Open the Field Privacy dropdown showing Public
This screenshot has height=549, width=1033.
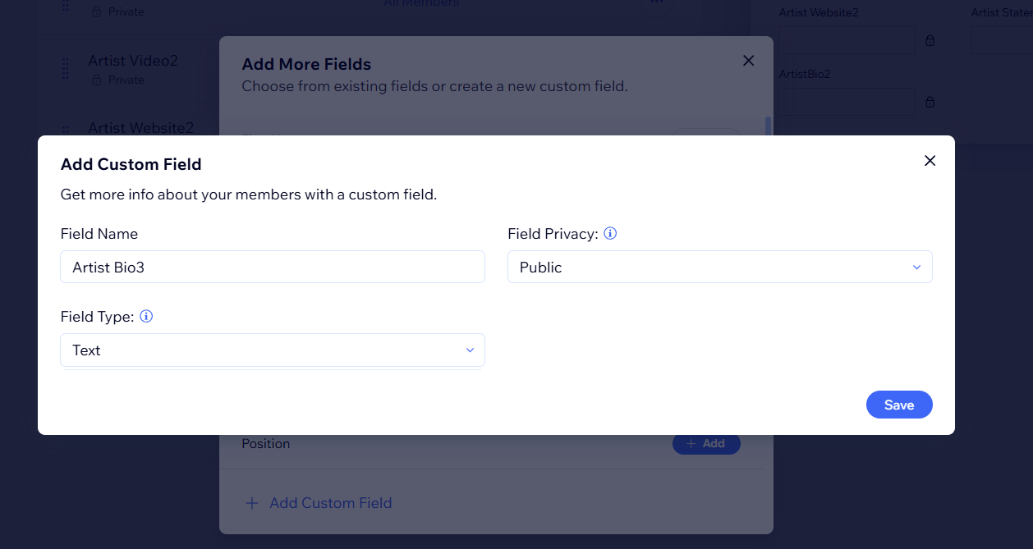pos(719,268)
